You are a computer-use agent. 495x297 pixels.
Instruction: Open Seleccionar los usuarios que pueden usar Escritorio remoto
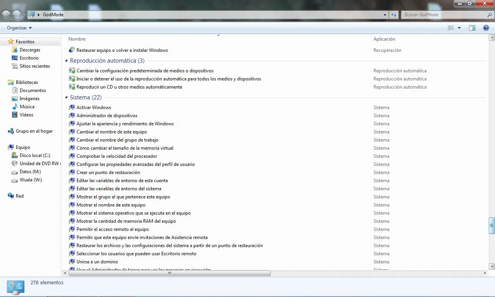click(137, 254)
